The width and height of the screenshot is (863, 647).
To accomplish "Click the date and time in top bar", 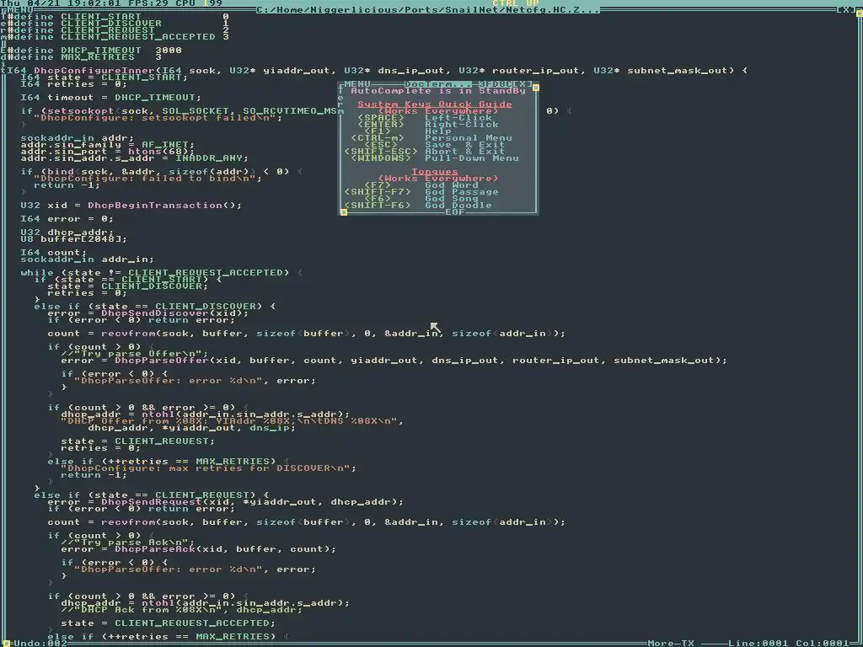I will click(x=61, y=3).
